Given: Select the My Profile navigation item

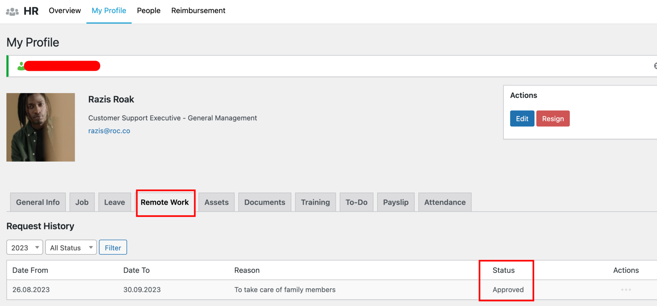Looking at the screenshot, I should point(108,11).
